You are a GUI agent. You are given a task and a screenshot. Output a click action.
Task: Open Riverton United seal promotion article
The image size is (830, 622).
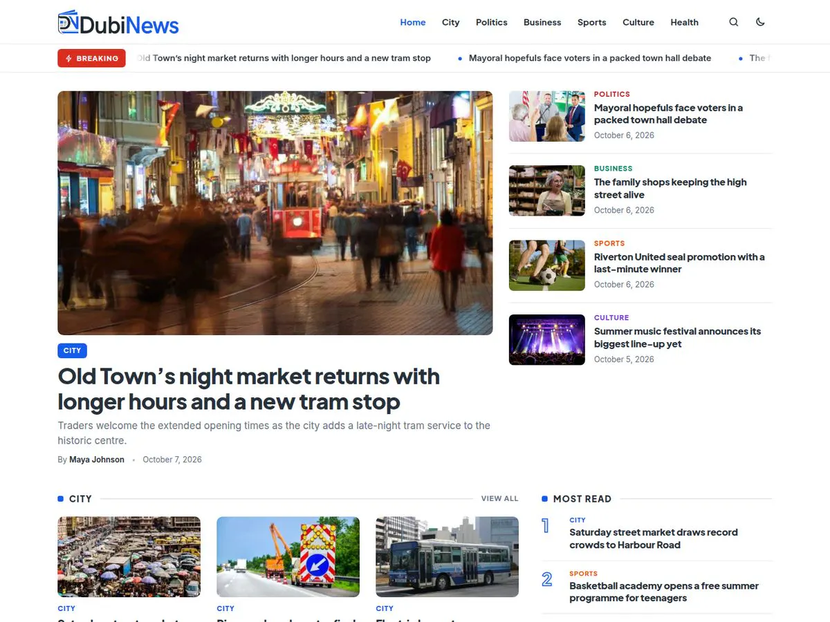click(679, 263)
